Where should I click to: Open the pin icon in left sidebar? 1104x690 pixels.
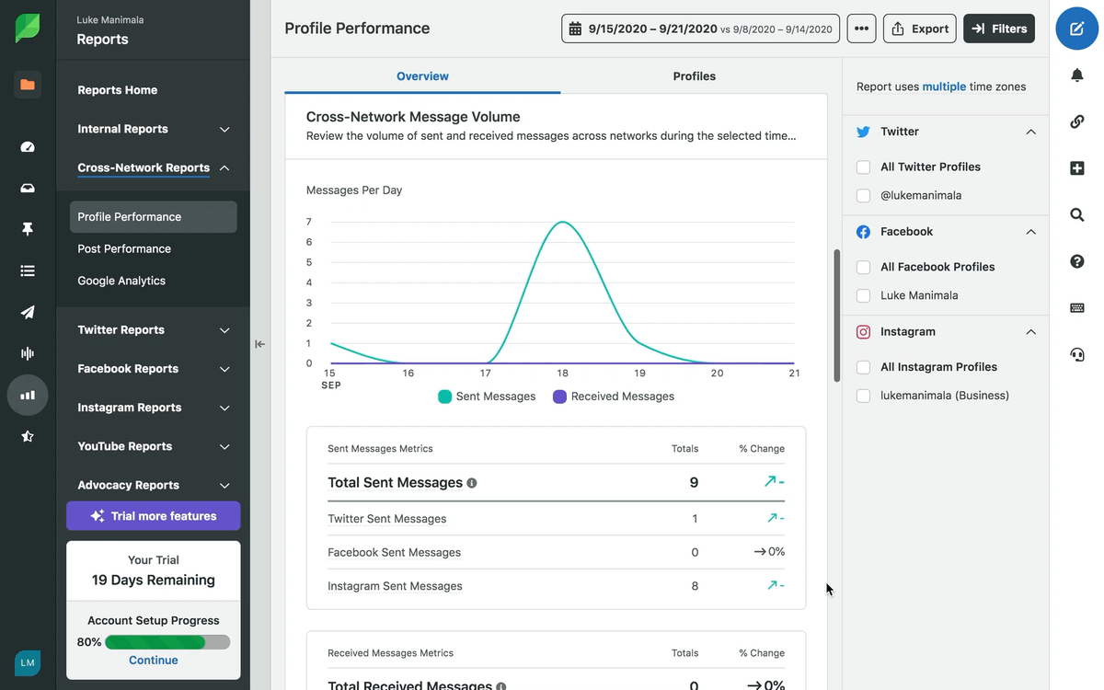coord(28,229)
